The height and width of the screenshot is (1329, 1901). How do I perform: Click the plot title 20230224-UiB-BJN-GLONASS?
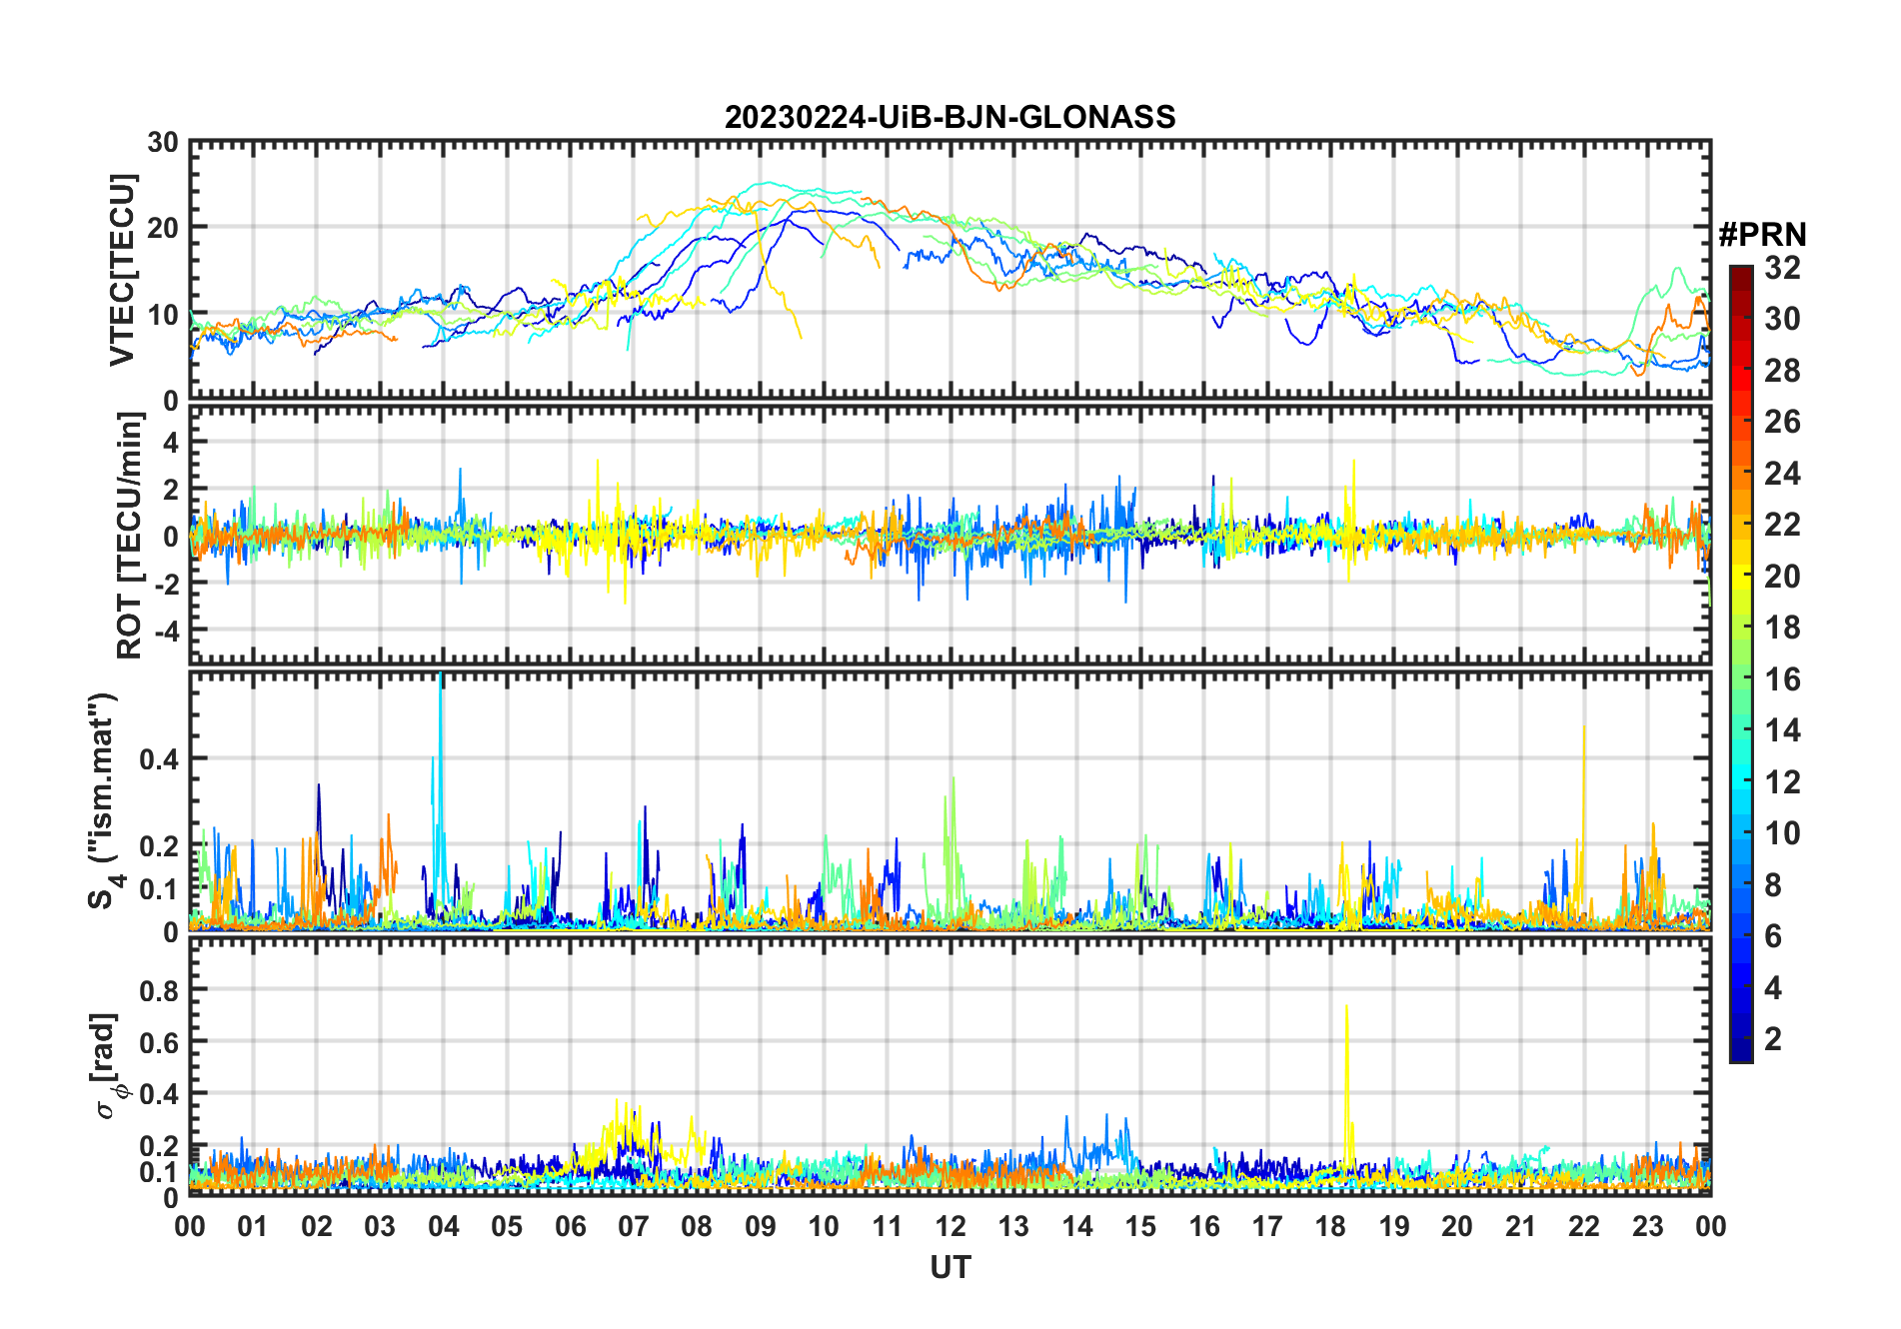(x=950, y=118)
